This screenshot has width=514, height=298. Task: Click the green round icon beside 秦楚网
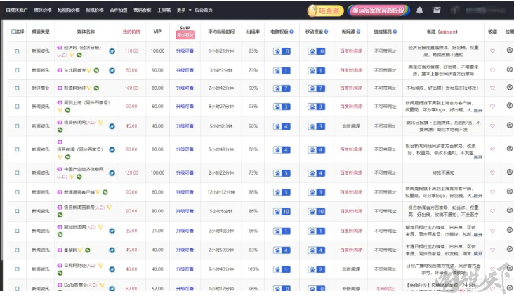point(88,250)
